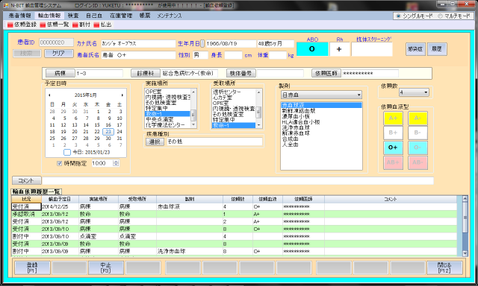Click the 選択 button for 疾患種別
Viewport: 478px width, 286px height.
[x=155, y=142]
